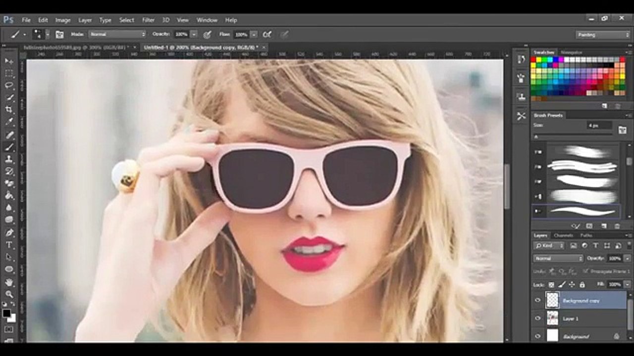Toggle lock all
The width and height of the screenshot is (634, 356).
pos(581,285)
